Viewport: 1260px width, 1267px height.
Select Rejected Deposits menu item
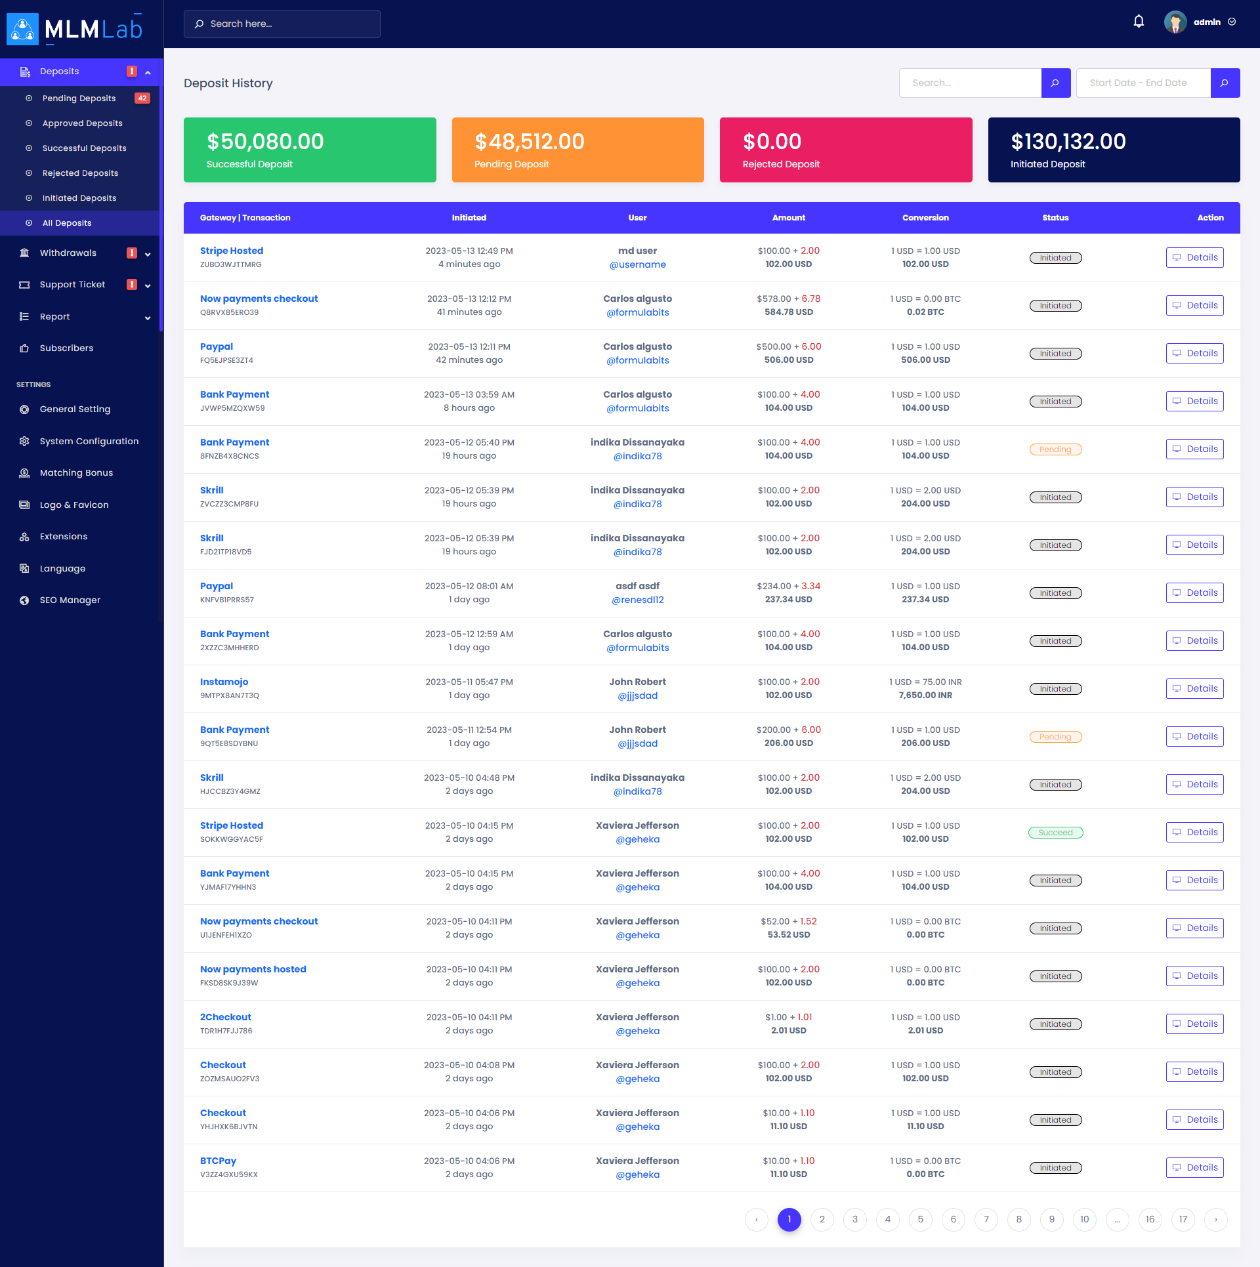80,173
